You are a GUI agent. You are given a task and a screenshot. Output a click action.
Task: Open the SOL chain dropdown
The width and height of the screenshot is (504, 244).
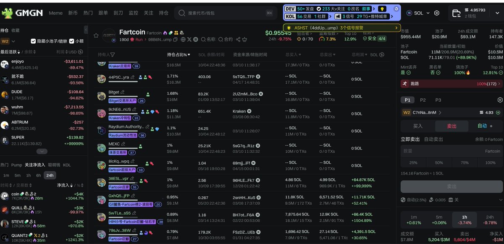[x=419, y=13]
